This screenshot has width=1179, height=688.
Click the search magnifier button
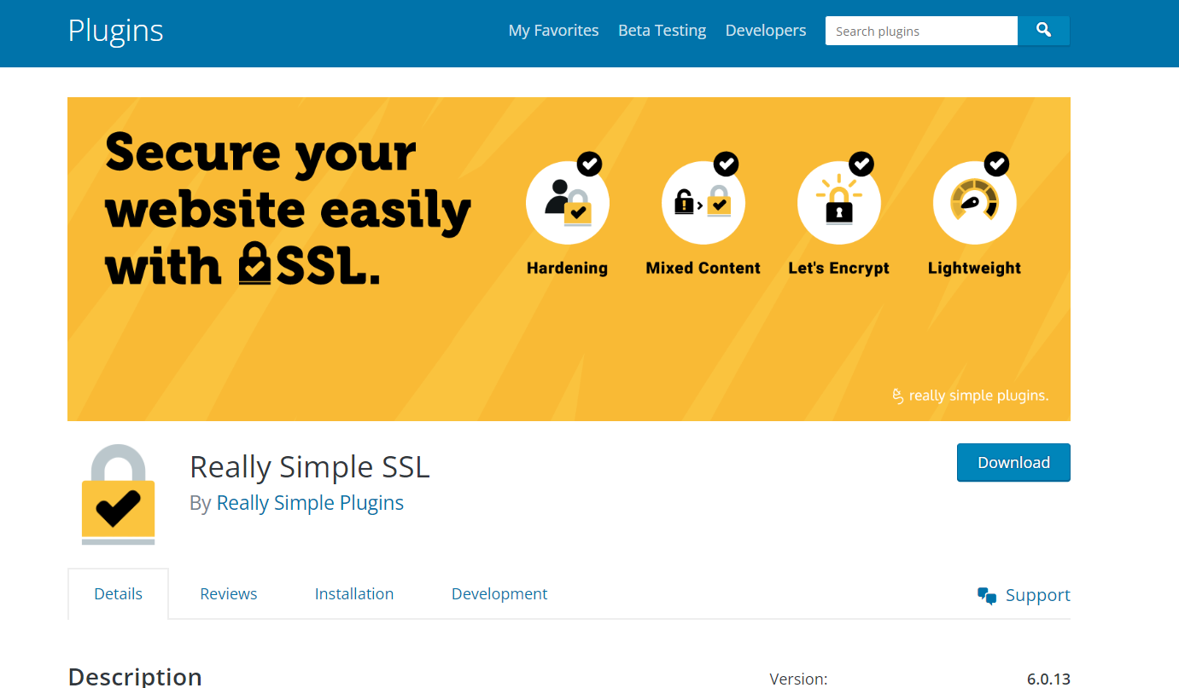[1043, 31]
